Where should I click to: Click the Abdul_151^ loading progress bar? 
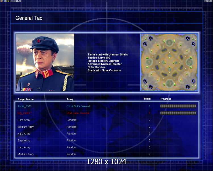click(178, 106)
